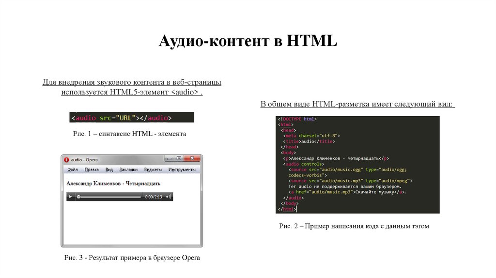The width and height of the screenshot is (496, 278).
Task: Click the underlined text about HTML5 audio element
Action: [132, 87]
